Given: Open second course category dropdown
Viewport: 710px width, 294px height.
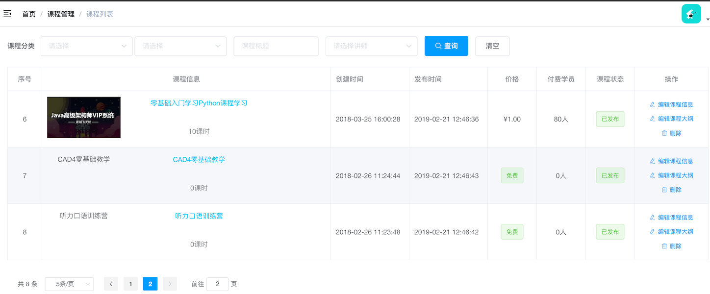Looking at the screenshot, I should click(x=180, y=46).
